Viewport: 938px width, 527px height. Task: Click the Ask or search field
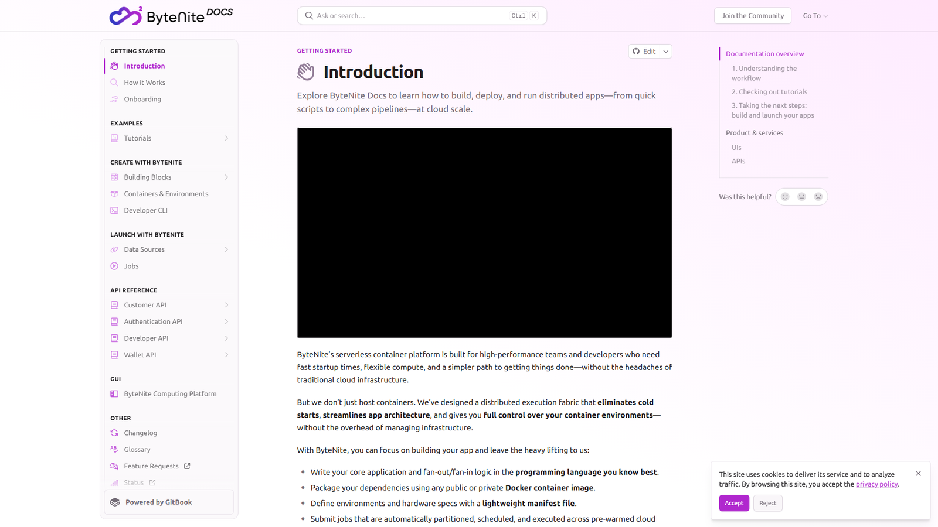[x=410, y=15]
